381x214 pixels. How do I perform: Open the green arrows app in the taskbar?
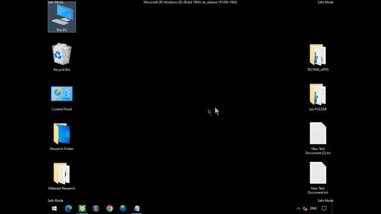(82, 209)
